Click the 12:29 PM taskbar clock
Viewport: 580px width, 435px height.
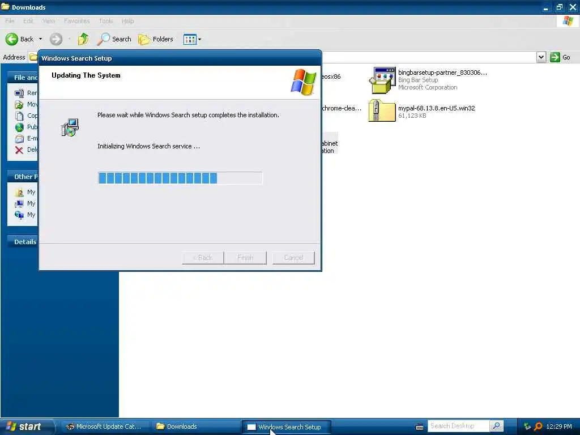[x=559, y=427]
